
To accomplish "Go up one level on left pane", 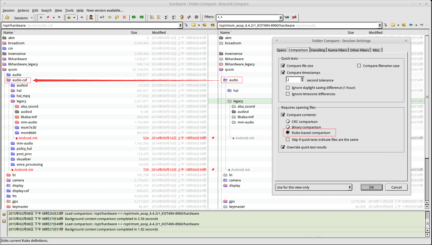I will 204,25.
